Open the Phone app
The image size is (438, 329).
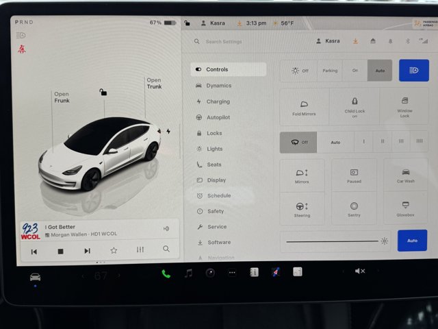tap(166, 274)
